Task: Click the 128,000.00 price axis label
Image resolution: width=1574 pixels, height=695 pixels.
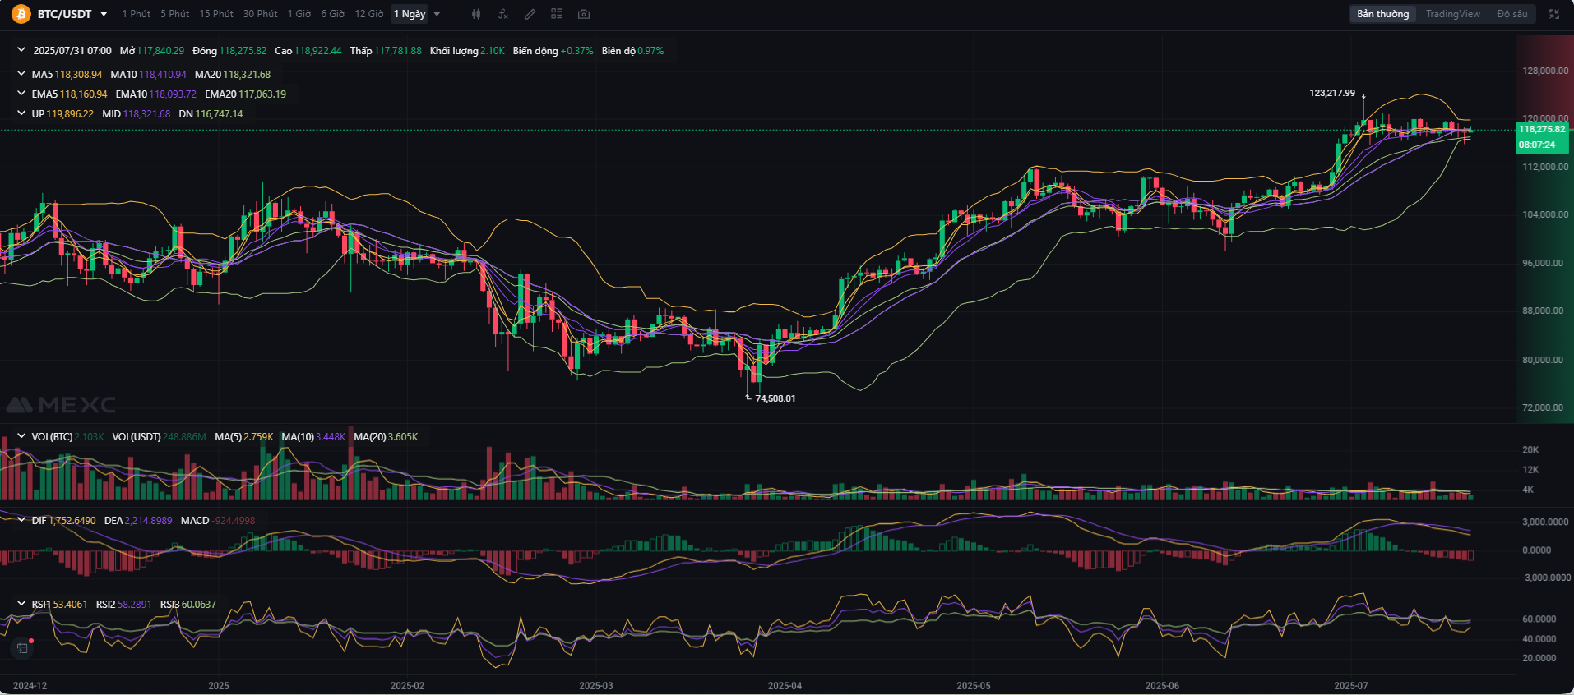Action: tap(1545, 71)
